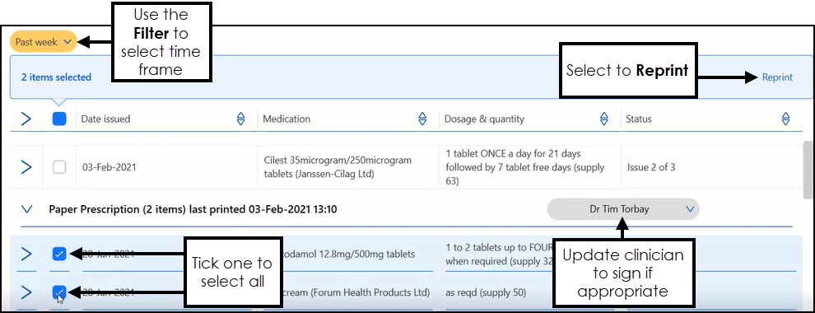This screenshot has height=313, width=815.
Task: Tick the Cilest 03-Feb-2021 row checkbox
Action: click(x=59, y=167)
